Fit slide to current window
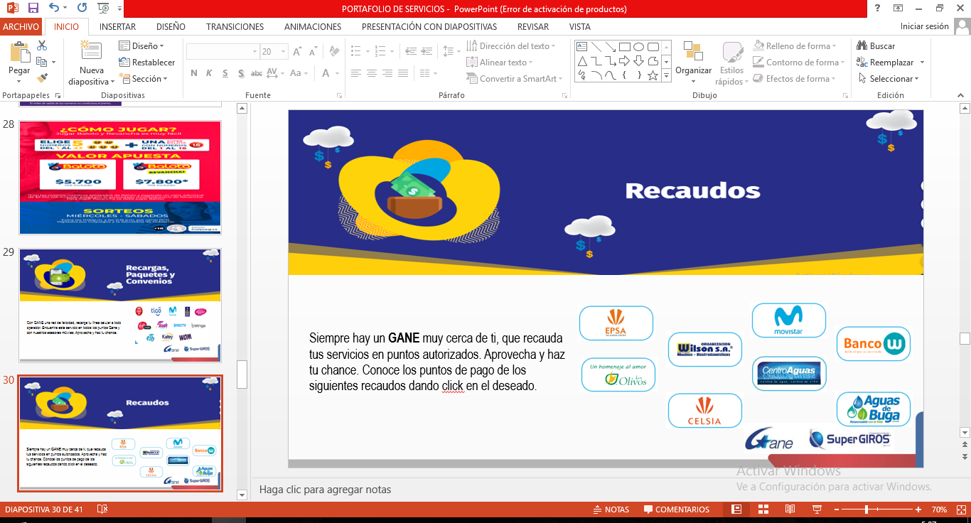 960,509
